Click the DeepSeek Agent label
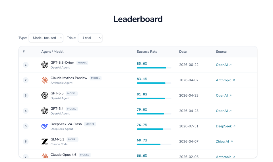 pos(62,129)
